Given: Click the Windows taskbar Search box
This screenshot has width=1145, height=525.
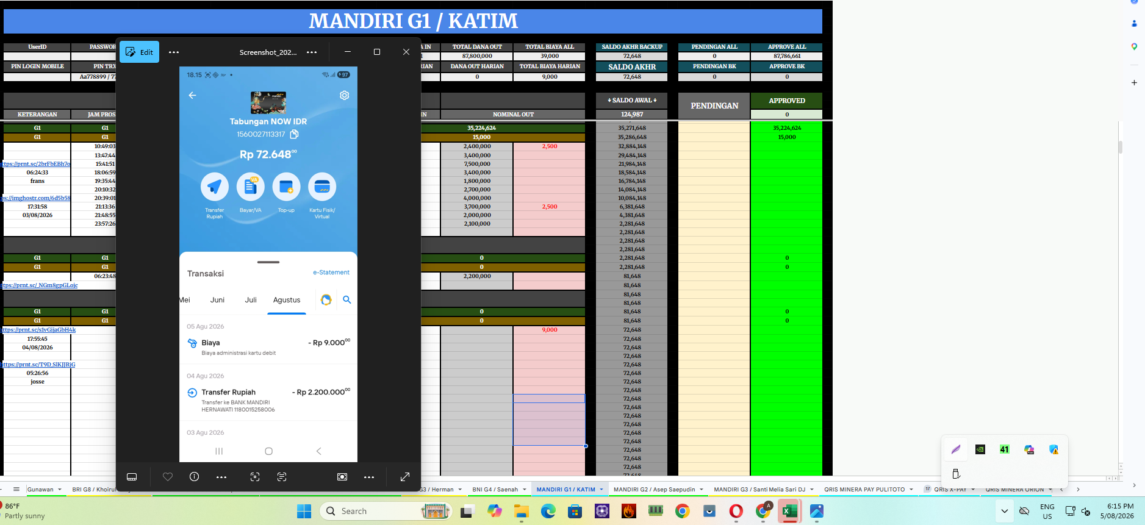Looking at the screenshot, I should click(386, 511).
